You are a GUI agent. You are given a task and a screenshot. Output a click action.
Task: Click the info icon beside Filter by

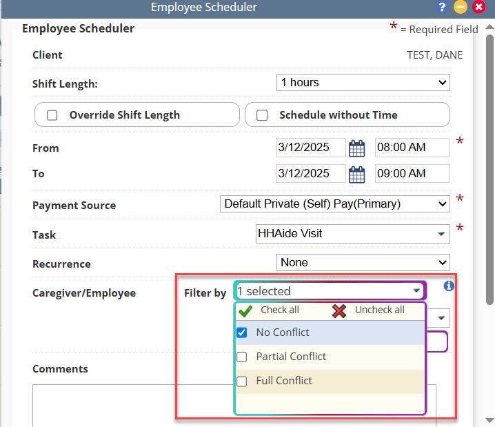tap(449, 286)
